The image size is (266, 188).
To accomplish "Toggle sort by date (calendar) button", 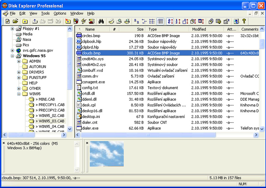I will [201, 21].
